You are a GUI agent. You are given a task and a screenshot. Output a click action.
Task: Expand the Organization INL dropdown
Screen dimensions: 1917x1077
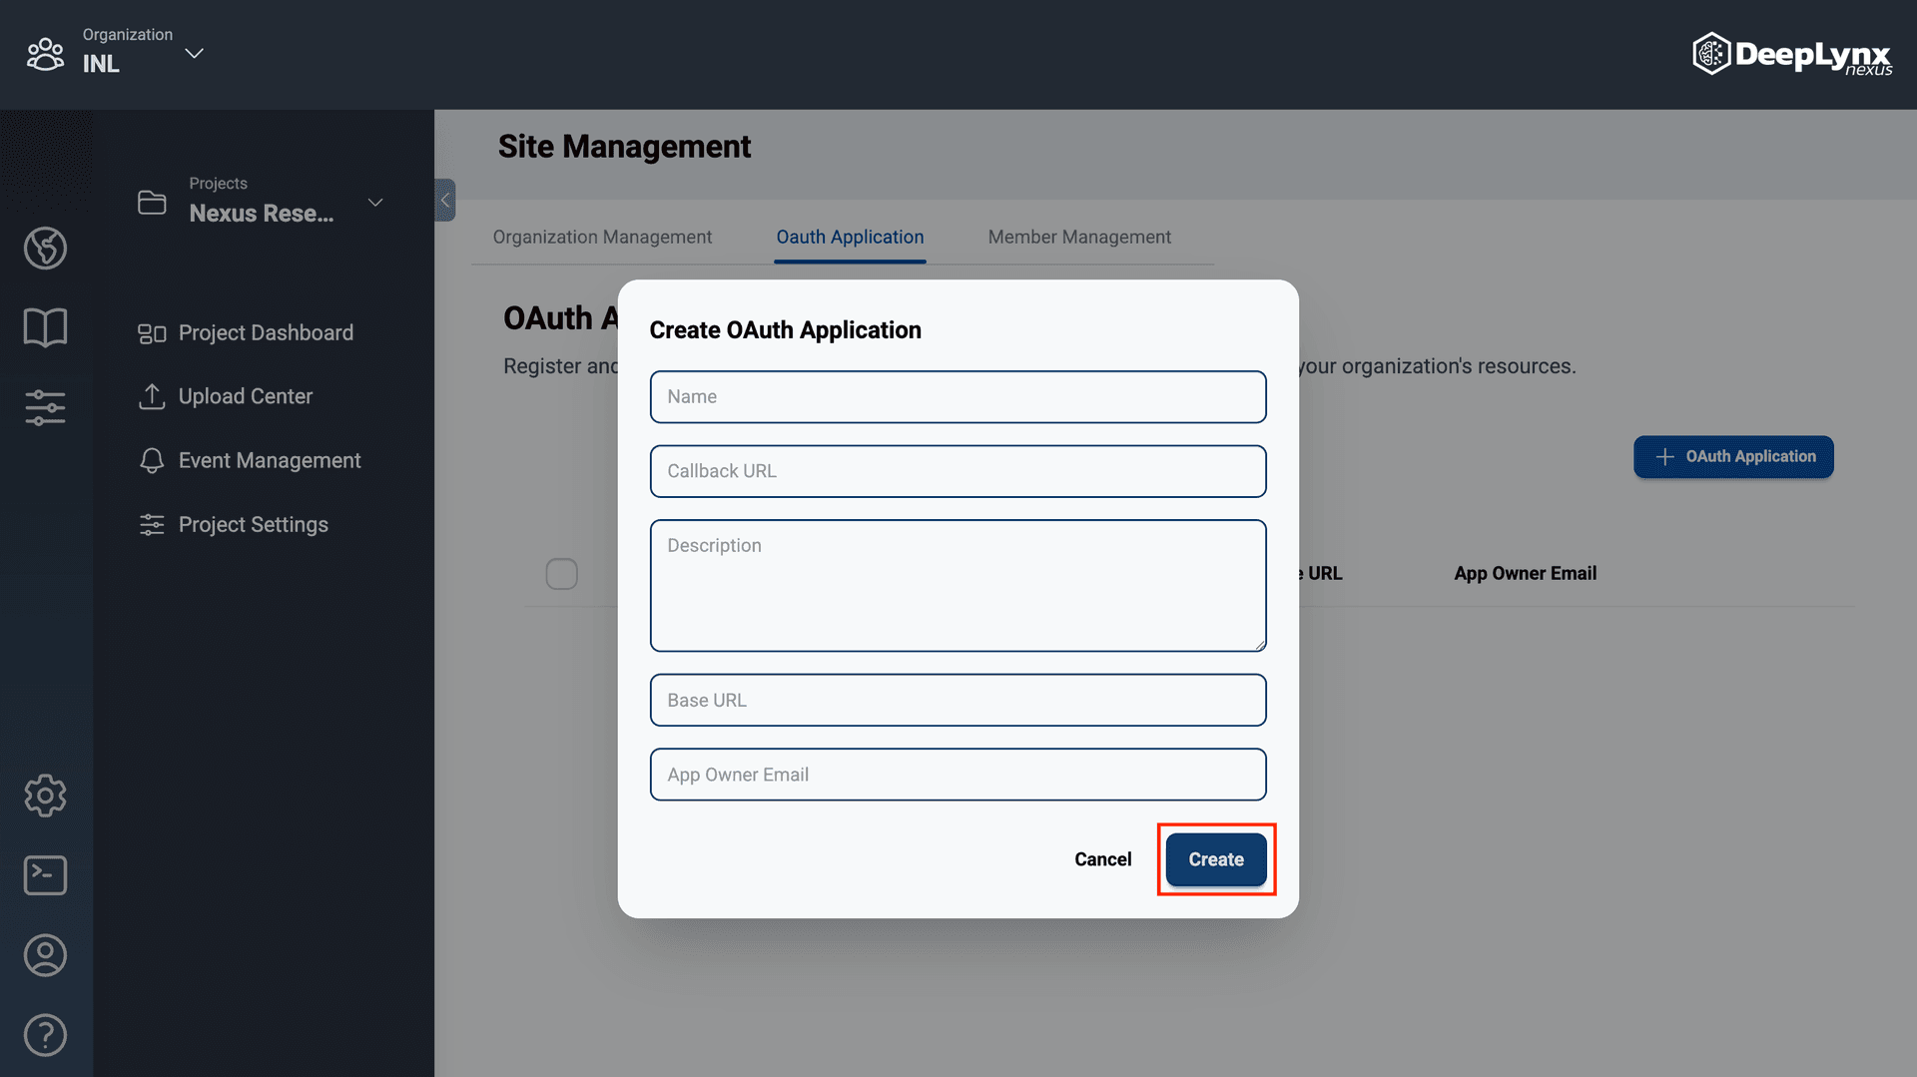[x=194, y=54]
